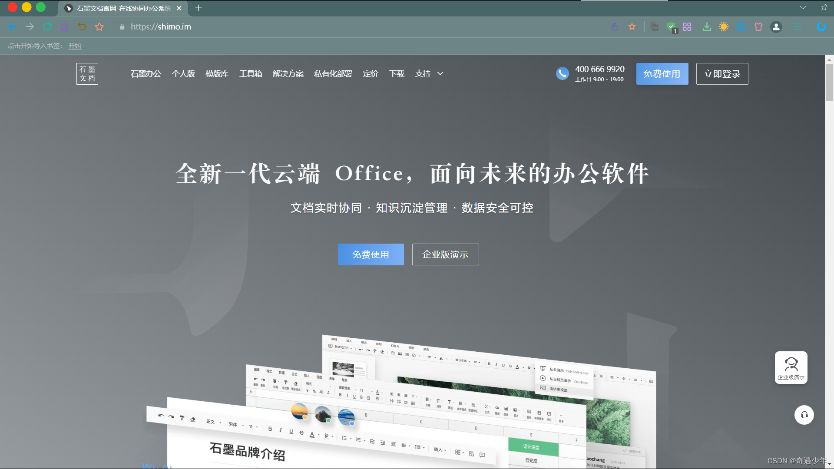Screen dimensions: 834x469
Task: Go forward with the browser forward arrow
Action: coord(30,27)
